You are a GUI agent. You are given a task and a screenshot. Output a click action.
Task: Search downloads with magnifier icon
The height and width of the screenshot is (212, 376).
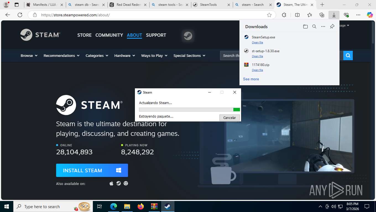click(314, 26)
